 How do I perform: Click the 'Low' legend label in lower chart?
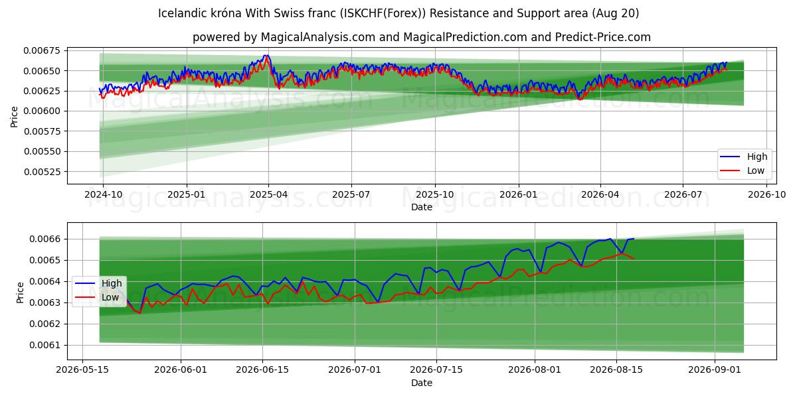pos(110,297)
